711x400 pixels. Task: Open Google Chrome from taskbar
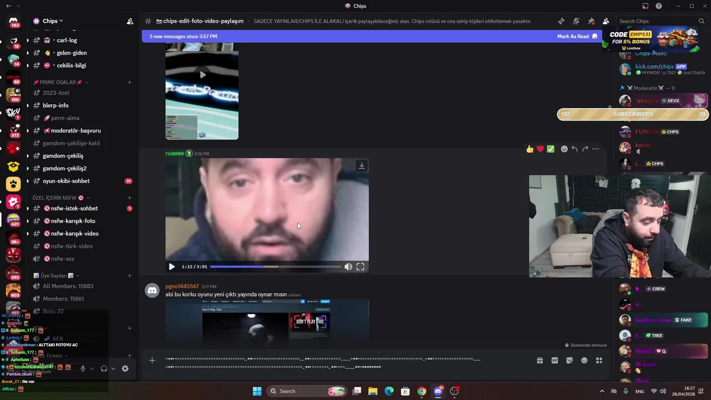point(422,391)
